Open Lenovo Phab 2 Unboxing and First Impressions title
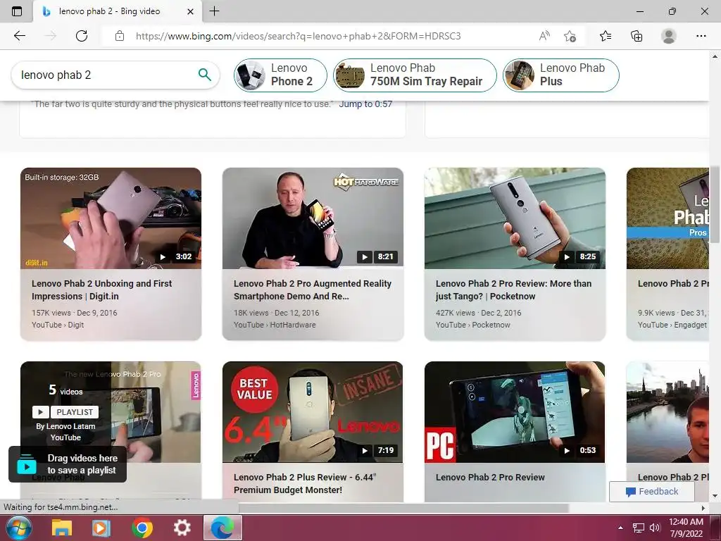 pyautogui.click(x=101, y=290)
